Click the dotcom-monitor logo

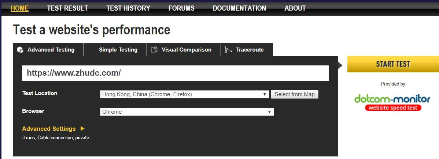click(392, 102)
